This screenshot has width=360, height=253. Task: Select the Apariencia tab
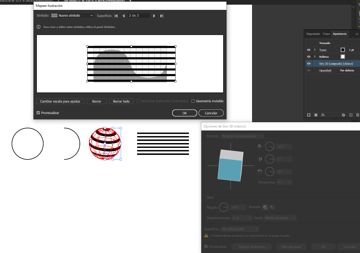point(340,34)
